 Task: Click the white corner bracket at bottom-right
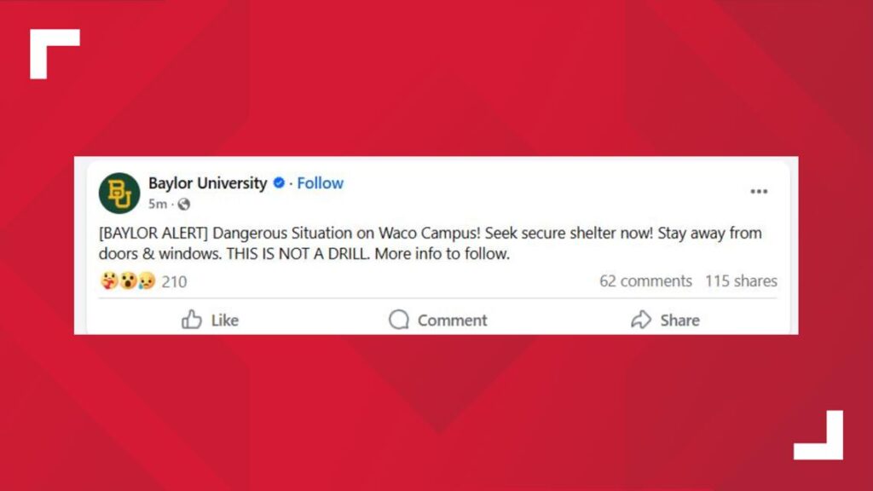(x=820, y=438)
